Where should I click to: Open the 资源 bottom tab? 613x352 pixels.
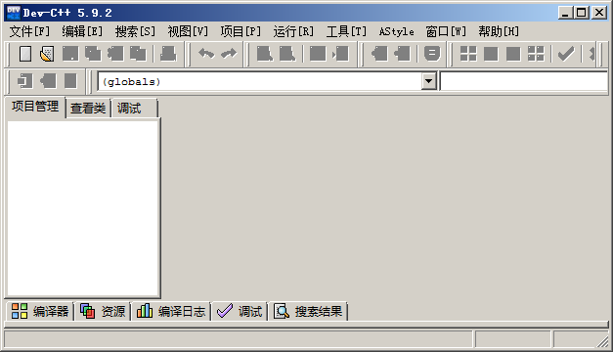(x=103, y=311)
